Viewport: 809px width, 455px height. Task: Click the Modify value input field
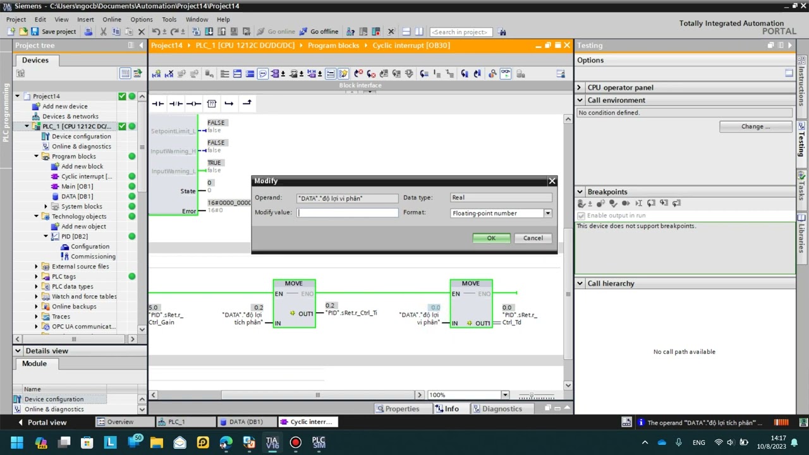[x=348, y=212]
